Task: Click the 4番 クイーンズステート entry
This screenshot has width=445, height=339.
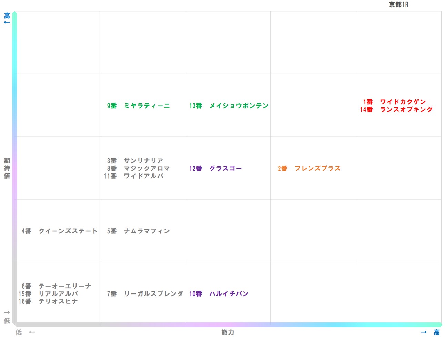Action: pos(59,231)
